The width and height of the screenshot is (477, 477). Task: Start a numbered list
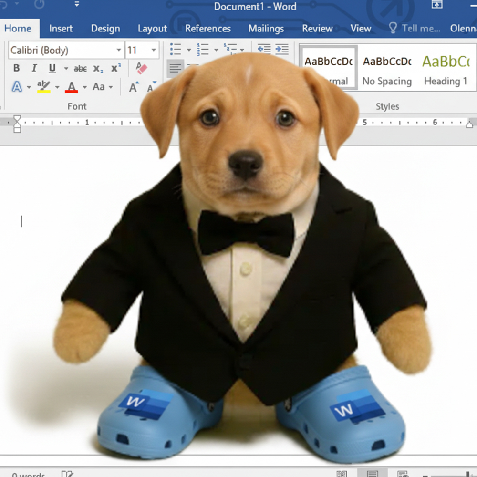[203, 49]
